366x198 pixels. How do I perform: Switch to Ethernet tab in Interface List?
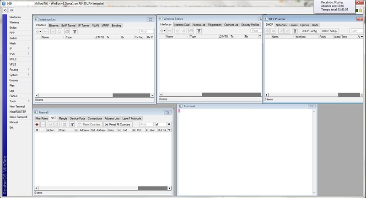[54, 26]
